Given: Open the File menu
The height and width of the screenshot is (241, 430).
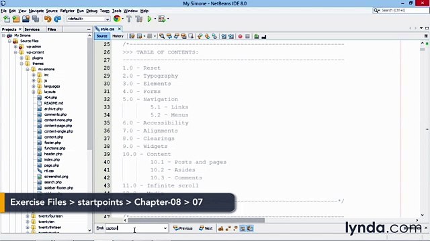Looking at the screenshot, I should 3,11.
